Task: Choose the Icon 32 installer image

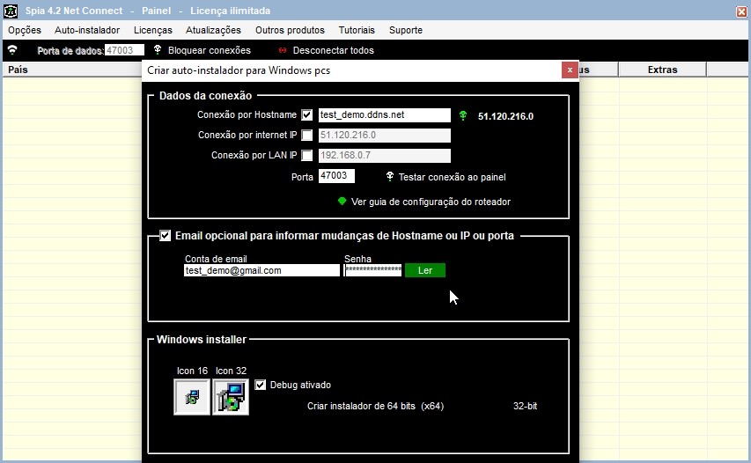Action: tap(231, 397)
